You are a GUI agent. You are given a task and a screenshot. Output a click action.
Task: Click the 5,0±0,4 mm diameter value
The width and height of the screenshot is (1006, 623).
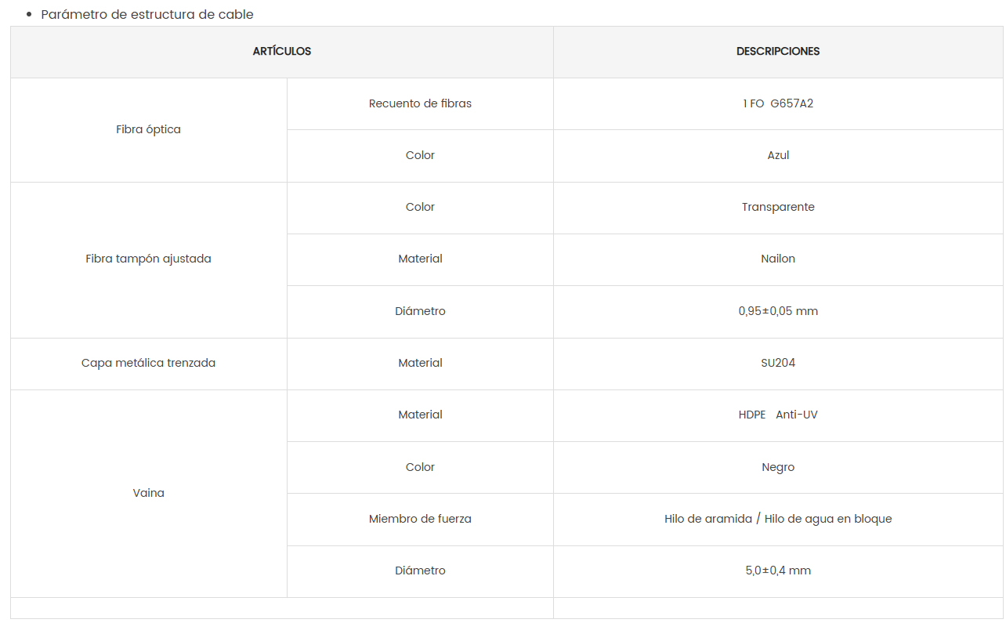pyautogui.click(x=778, y=570)
